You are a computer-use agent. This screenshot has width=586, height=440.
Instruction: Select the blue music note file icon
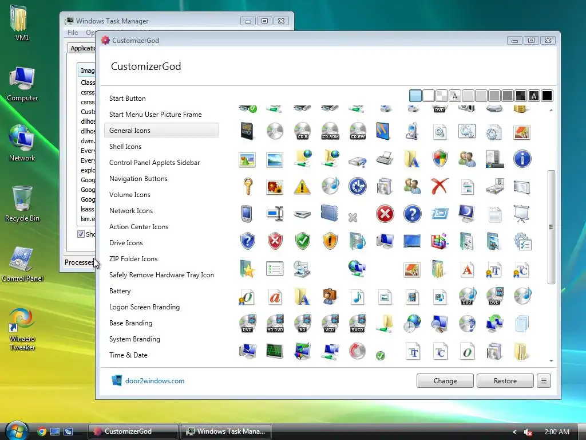(358, 297)
